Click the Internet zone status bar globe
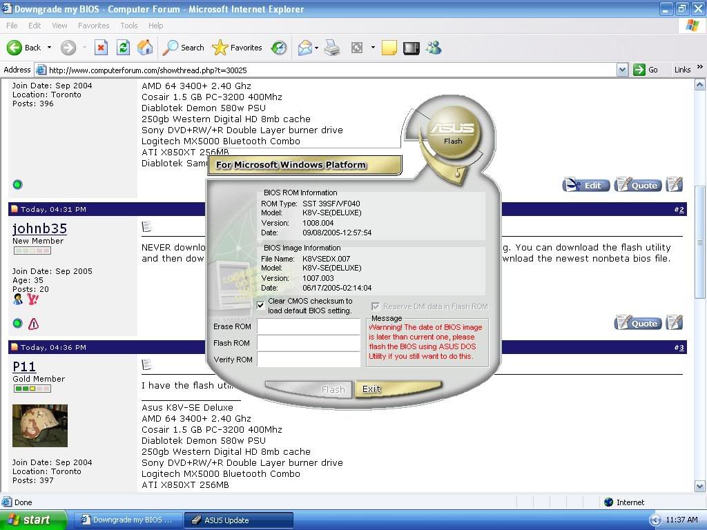This screenshot has height=530, width=707. 608,502
